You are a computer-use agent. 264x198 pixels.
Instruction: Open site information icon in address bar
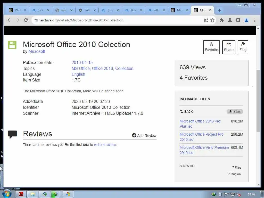click(x=36, y=20)
